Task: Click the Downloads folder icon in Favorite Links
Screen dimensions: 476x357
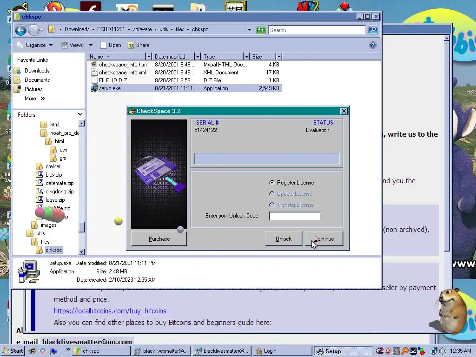Action: point(18,71)
